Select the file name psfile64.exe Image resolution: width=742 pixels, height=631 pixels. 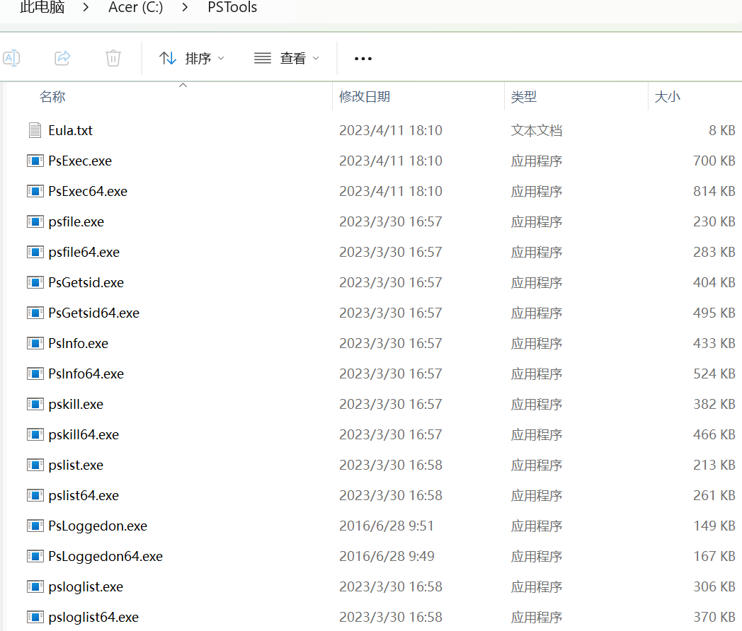click(x=84, y=252)
